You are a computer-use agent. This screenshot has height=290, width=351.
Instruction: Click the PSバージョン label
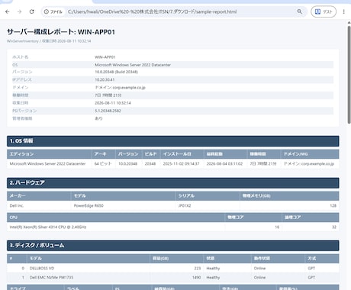tap(24, 111)
